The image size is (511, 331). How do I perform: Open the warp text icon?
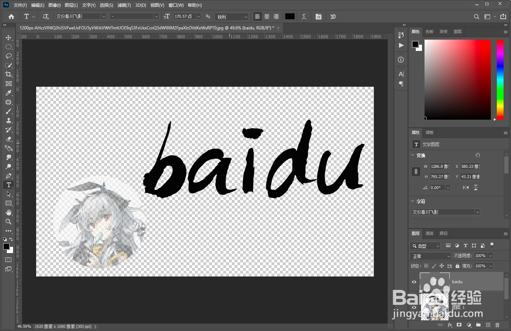[x=304, y=17]
